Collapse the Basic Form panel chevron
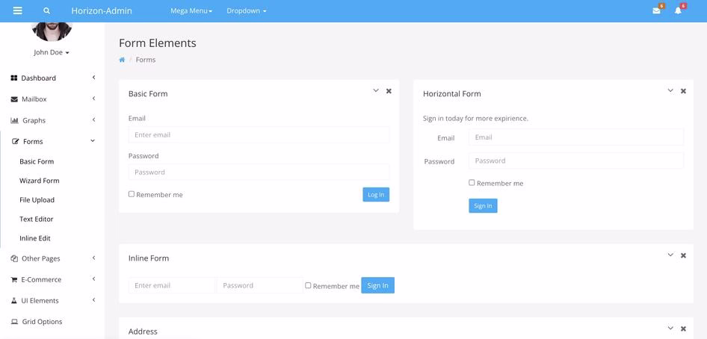 tap(376, 90)
